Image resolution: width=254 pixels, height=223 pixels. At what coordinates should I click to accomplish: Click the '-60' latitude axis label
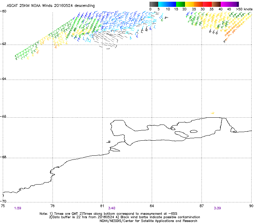[3, 11]
